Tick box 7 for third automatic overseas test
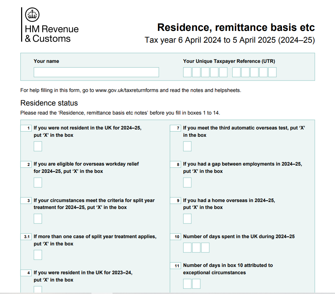Viewport: 335px width, 294px height. pos(187,146)
